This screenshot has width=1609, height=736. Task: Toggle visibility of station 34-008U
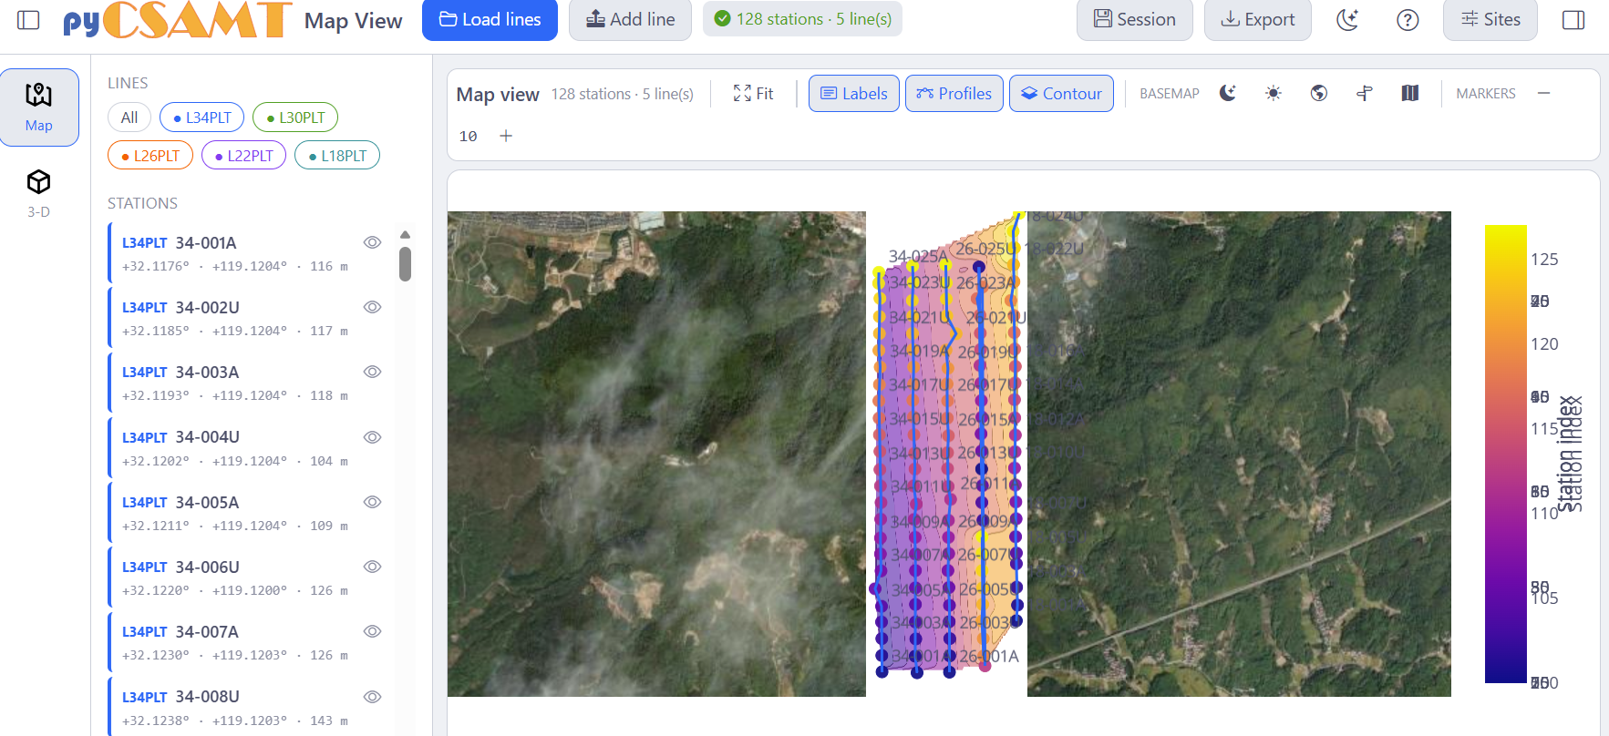[x=372, y=697]
